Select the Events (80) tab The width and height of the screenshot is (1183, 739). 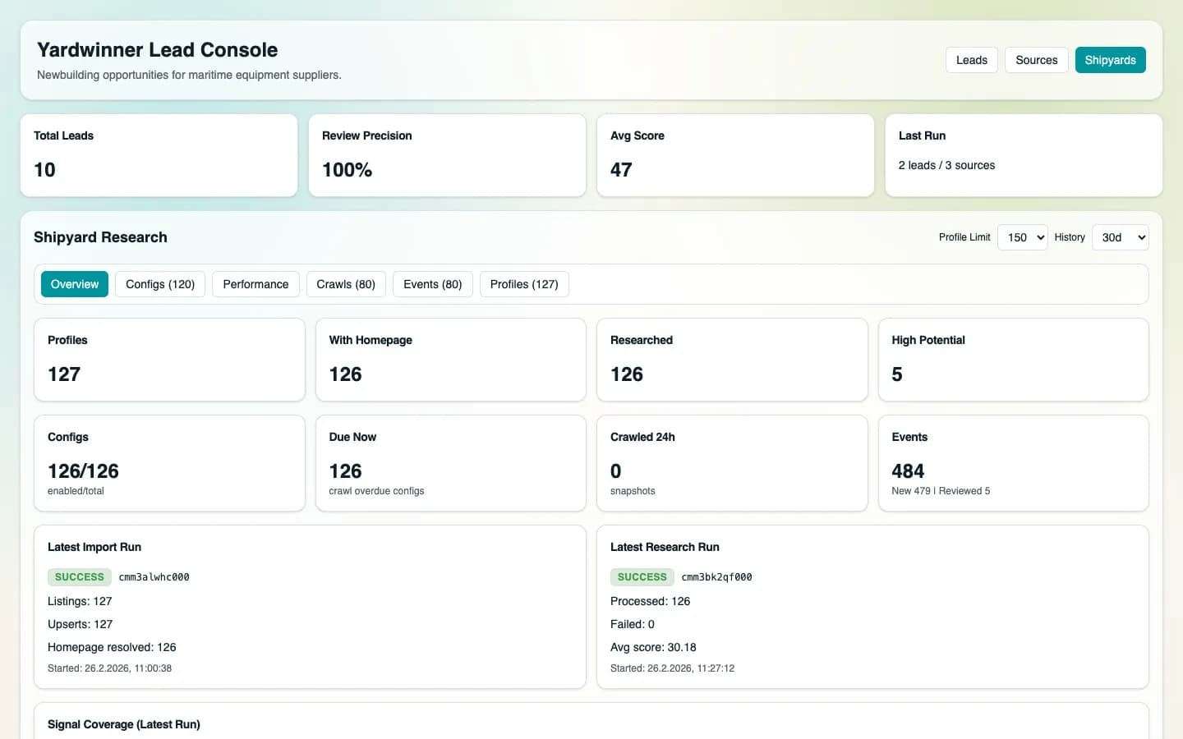tap(432, 284)
